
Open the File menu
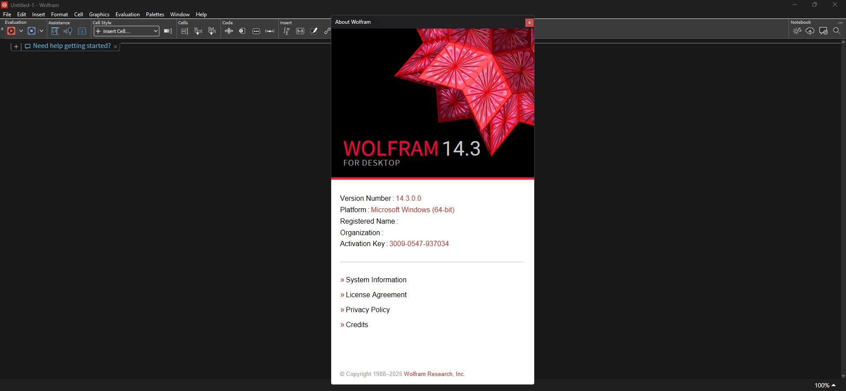tap(7, 15)
